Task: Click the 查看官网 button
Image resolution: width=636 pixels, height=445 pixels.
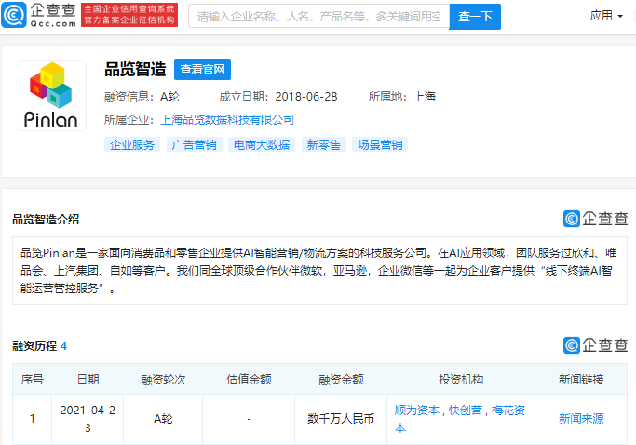Action: pos(202,70)
